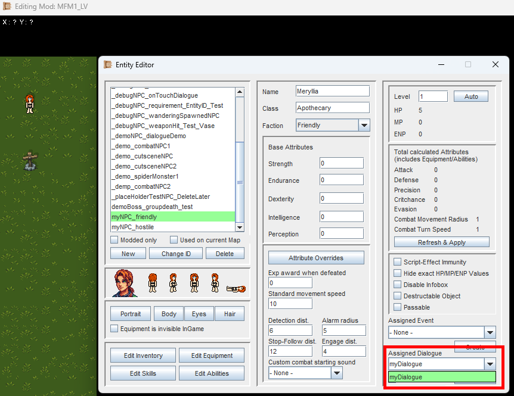Toggle Used on current Map checkbox
Image resolution: width=514 pixels, height=396 pixels.
174,240
